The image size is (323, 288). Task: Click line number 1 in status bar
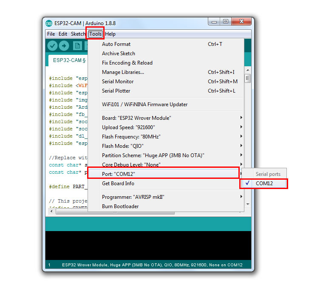[49, 265]
